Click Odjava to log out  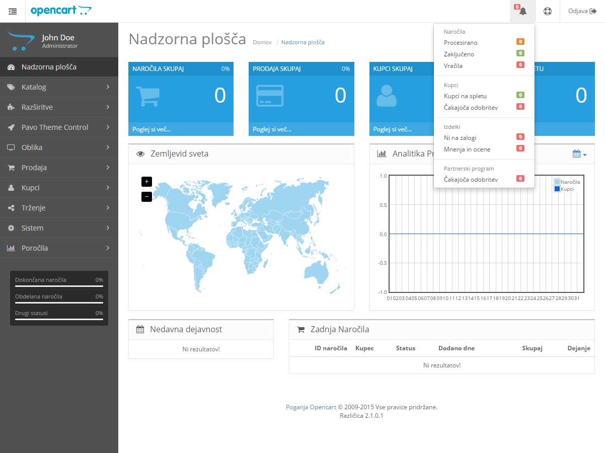pyautogui.click(x=582, y=11)
